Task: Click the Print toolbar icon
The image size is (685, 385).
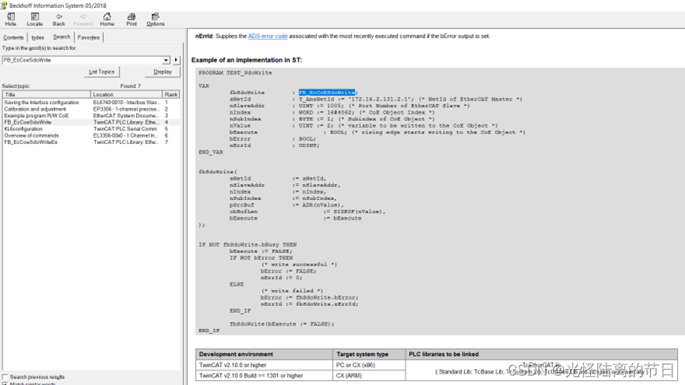Action: point(131,19)
